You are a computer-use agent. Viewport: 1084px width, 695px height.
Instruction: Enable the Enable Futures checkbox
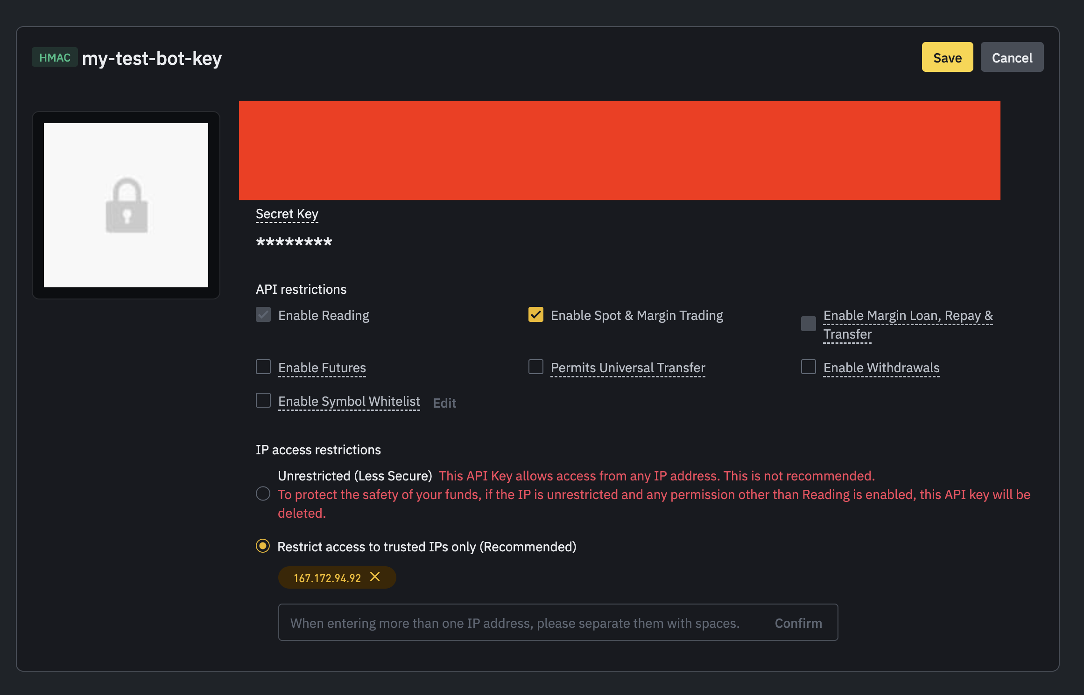click(263, 367)
